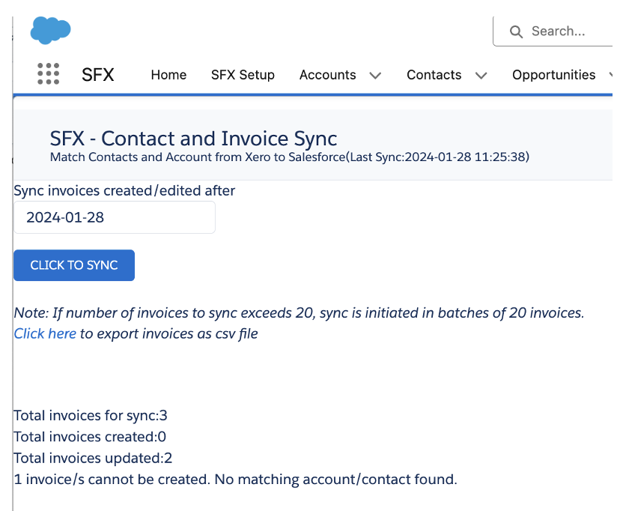The image size is (620, 511).
Task: Click the batch of 20 invoices note
Action: (x=299, y=313)
